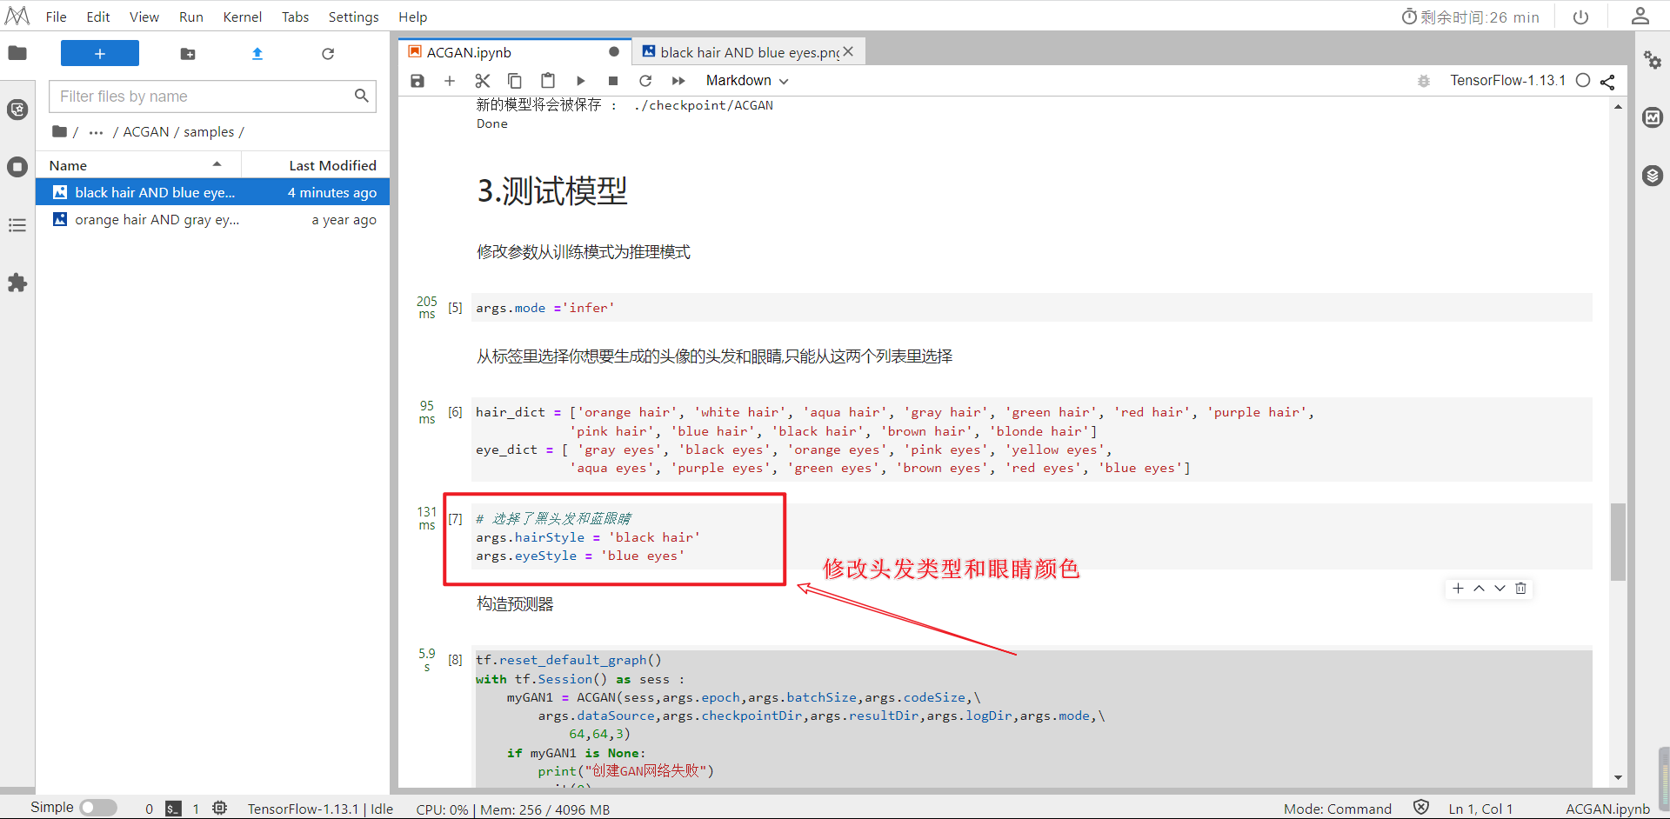Share the notebook via share icon

tap(1607, 81)
